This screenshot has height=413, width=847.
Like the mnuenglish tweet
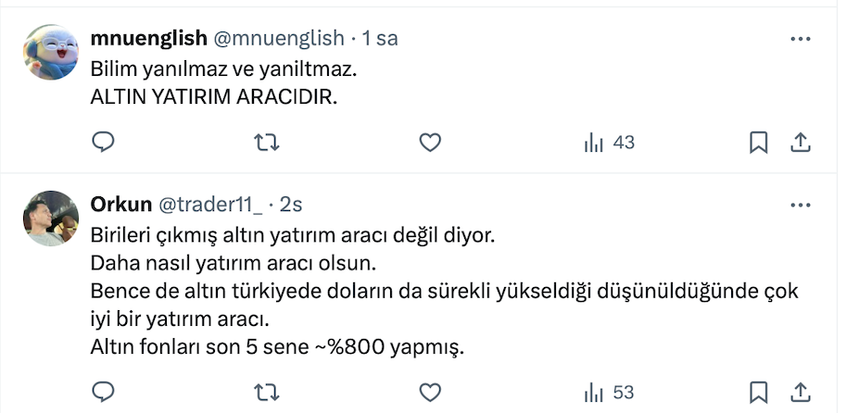pyautogui.click(x=429, y=143)
